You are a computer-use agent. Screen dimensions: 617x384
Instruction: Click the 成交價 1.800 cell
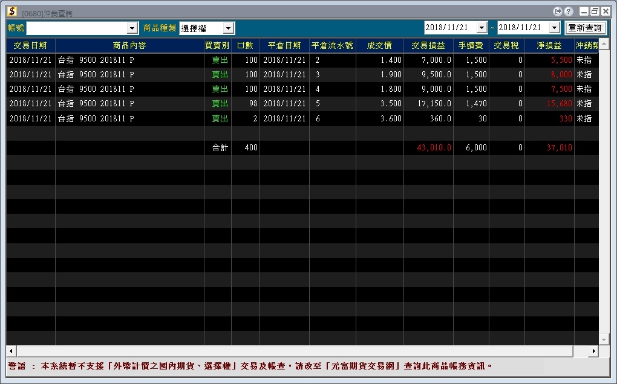[380, 89]
